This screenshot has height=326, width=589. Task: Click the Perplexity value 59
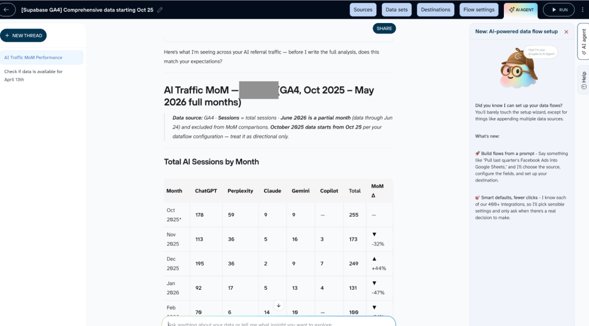(231, 215)
